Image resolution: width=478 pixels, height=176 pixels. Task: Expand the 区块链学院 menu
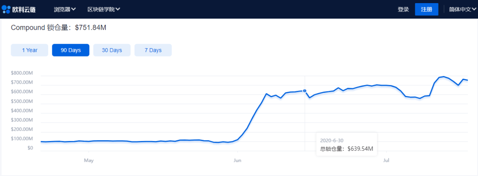[x=104, y=9]
